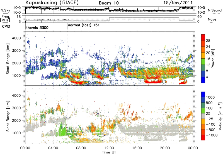
Task: Click the "3000" range tick of the power panel
Action: 16,51
